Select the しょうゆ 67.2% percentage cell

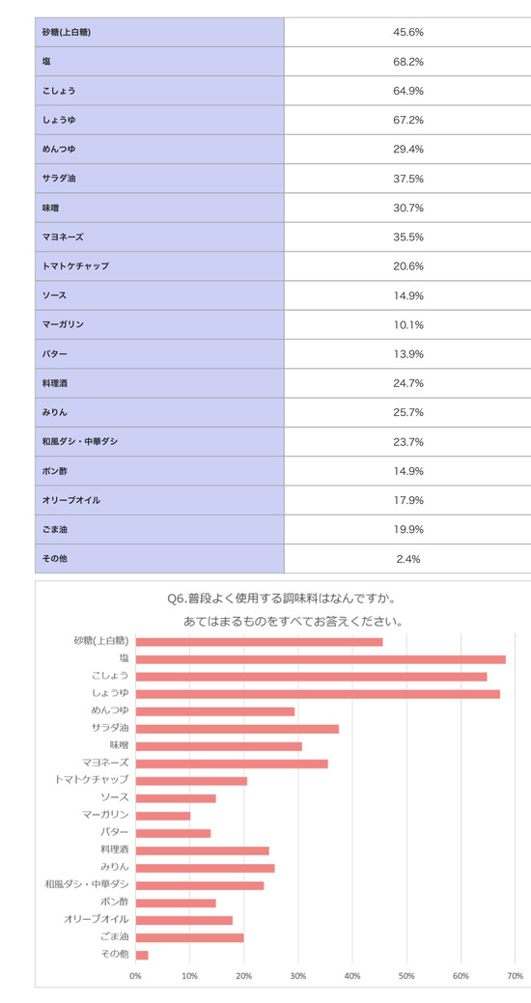(407, 121)
